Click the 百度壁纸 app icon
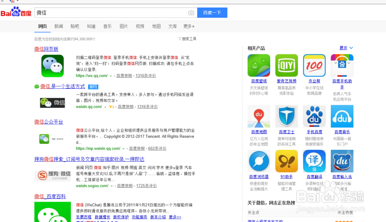The height and width of the screenshot is (222, 386). pyautogui.click(x=259, y=65)
